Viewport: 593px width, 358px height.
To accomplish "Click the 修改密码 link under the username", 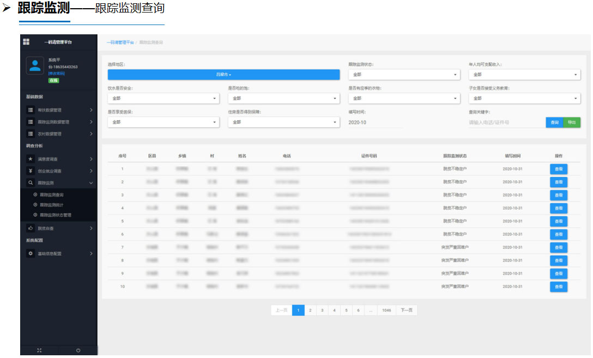I will (57, 74).
